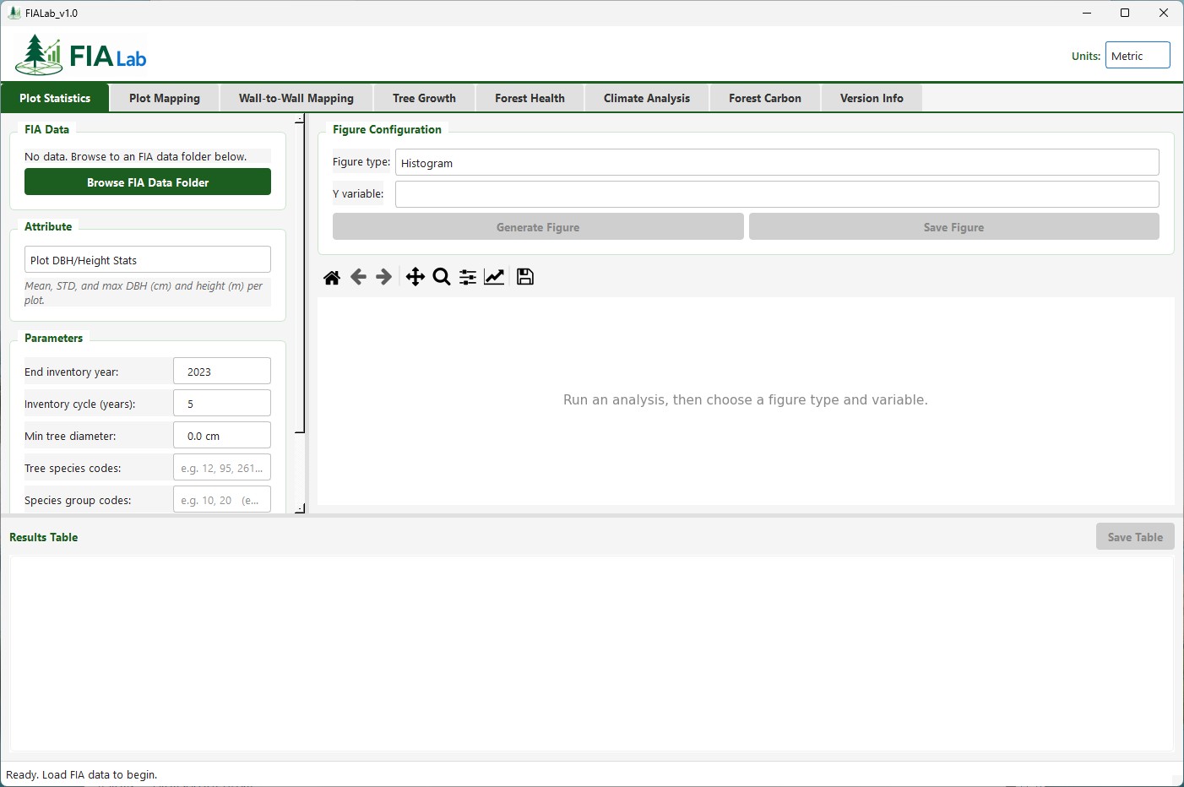Open the Figure type Histogram dropdown
Screen dimensions: 1184x787
click(777, 162)
